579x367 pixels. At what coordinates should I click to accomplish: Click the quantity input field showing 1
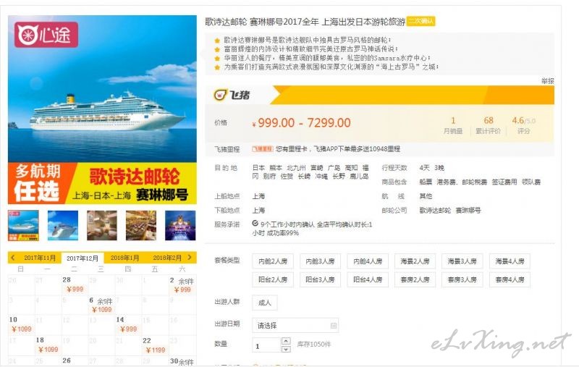(266, 345)
